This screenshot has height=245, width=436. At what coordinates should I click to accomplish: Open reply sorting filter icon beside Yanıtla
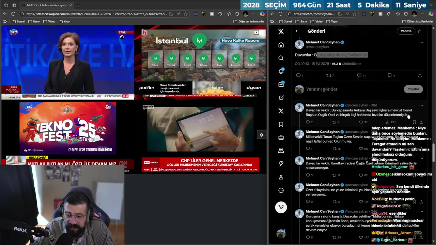419,31
